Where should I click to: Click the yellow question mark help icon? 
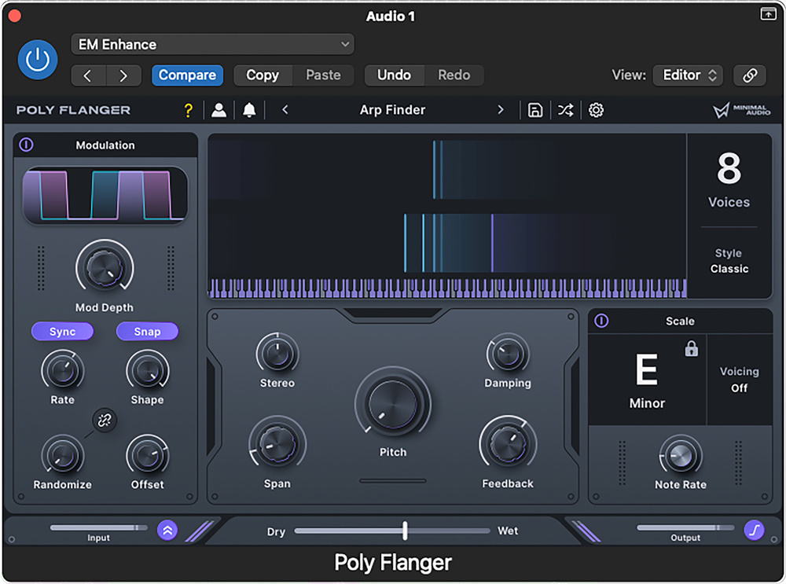pos(188,110)
